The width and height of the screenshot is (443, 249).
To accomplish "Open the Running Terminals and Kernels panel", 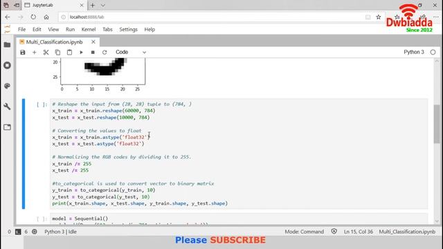I will tap(8, 65).
